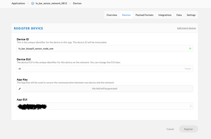Click the pencil icon beside App Key
Screen dimensions: 211x139
coord(20,89)
